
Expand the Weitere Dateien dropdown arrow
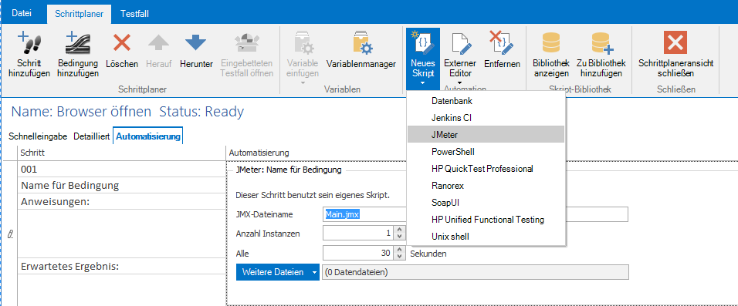point(314,272)
